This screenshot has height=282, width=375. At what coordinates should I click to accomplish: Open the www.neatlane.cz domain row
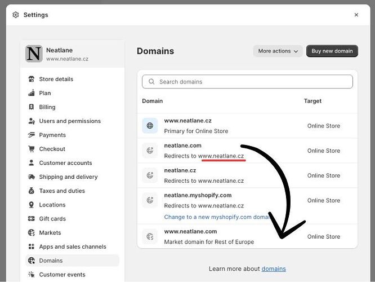pyautogui.click(x=247, y=126)
